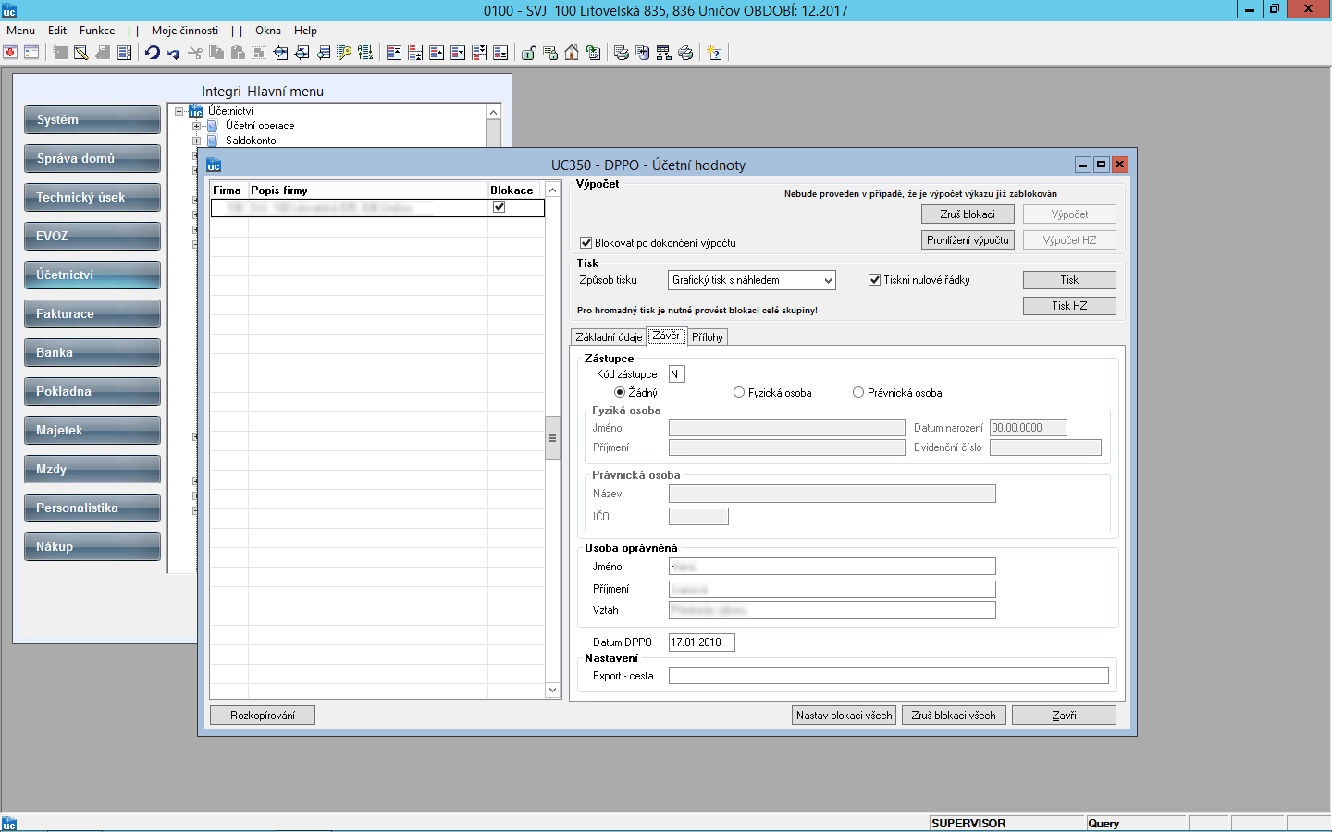Click the red down-arrow icon in the toolbar
The image size is (1332, 832).
(10, 53)
